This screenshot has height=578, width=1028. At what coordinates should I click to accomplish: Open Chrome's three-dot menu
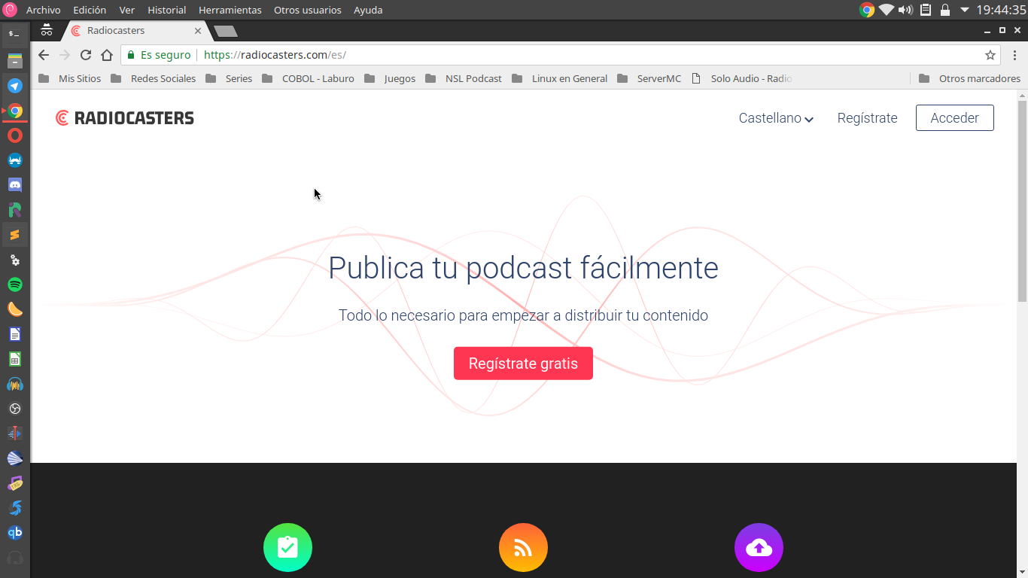1014,55
